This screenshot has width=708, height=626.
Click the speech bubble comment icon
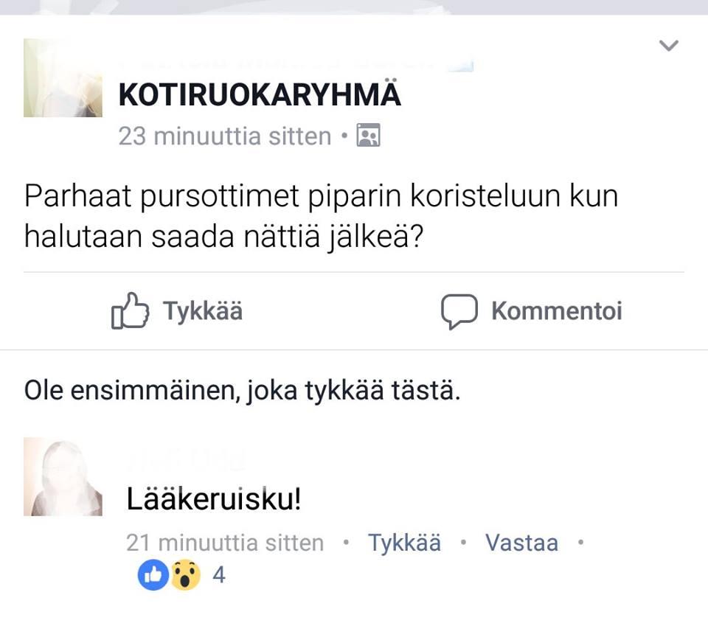(459, 311)
